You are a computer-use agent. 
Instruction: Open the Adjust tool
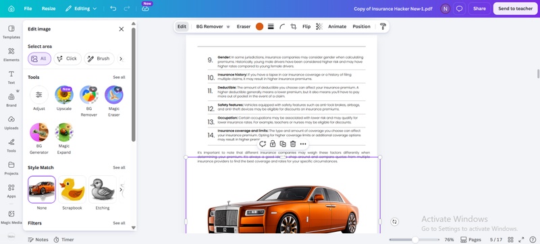[x=39, y=98]
